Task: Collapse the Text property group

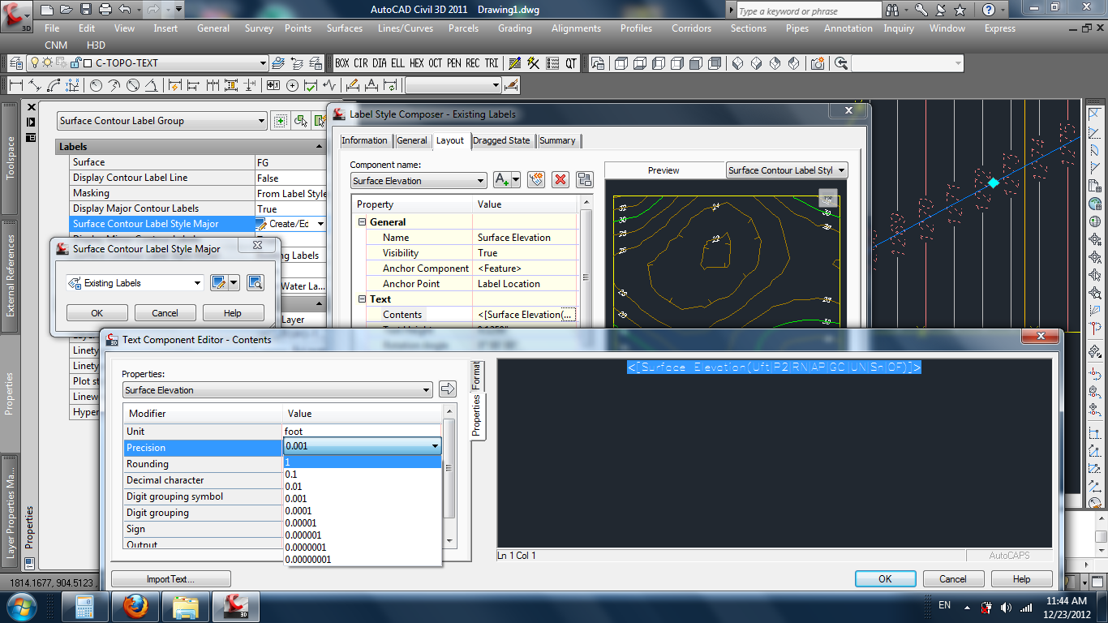Action: 362,299
